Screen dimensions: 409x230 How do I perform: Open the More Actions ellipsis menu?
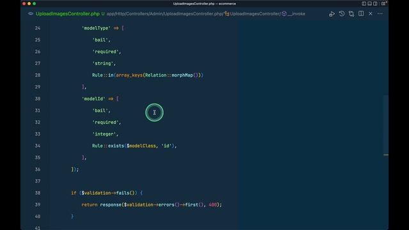pos(380,13)
